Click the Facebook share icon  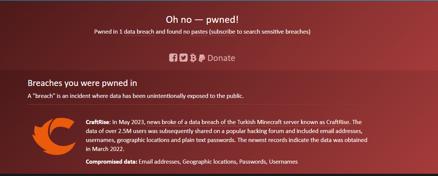173,58
